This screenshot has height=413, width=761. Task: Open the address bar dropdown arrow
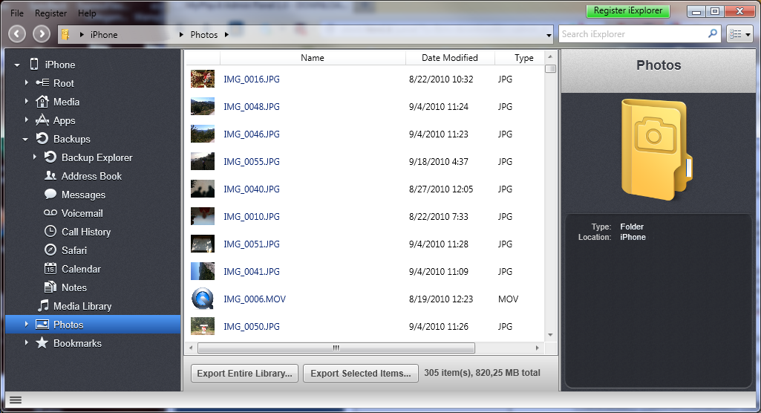point(549,35)
